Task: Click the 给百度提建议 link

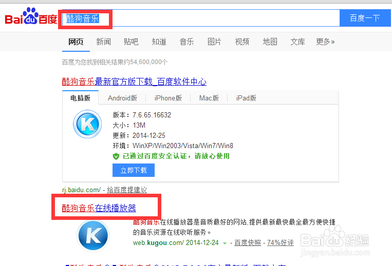Action: [127, 190]
